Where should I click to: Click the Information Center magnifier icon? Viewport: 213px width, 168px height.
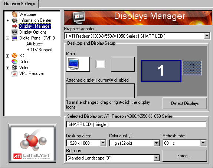click(x=14, y=20)
